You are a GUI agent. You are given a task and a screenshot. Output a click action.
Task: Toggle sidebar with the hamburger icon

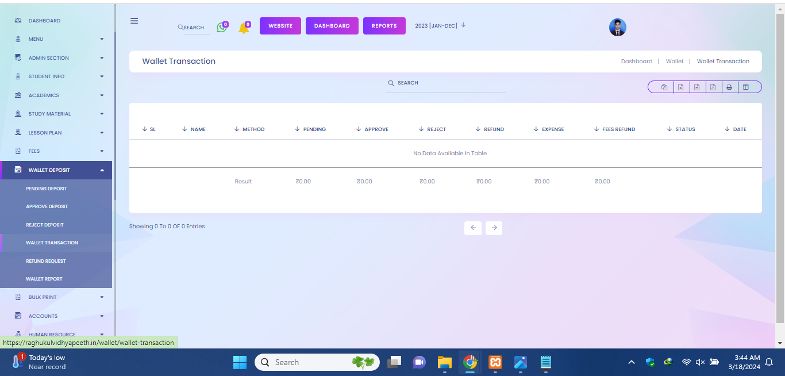click(x=134, y=21)
